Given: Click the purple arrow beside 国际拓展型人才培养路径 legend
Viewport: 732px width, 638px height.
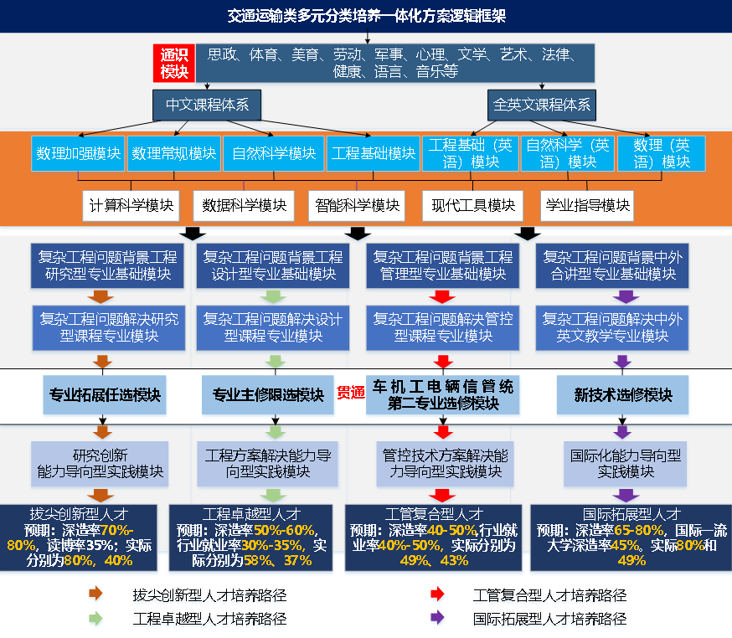Looking at the screenshot, I should pos(436,619).
